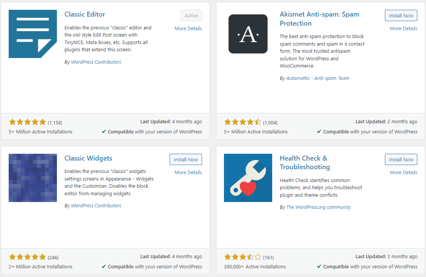Viewport: 426px width, 277px height.
Task: Install the Akismet Anti-spam plugin
Action: [x=401, y=15]
